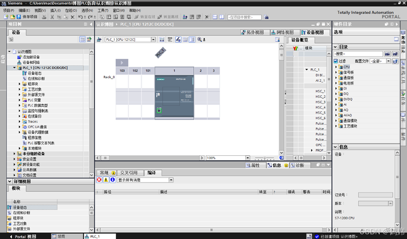The image size is (407, 239).
Task: Adjust the device view zoom slider
Action: (264, 158)
